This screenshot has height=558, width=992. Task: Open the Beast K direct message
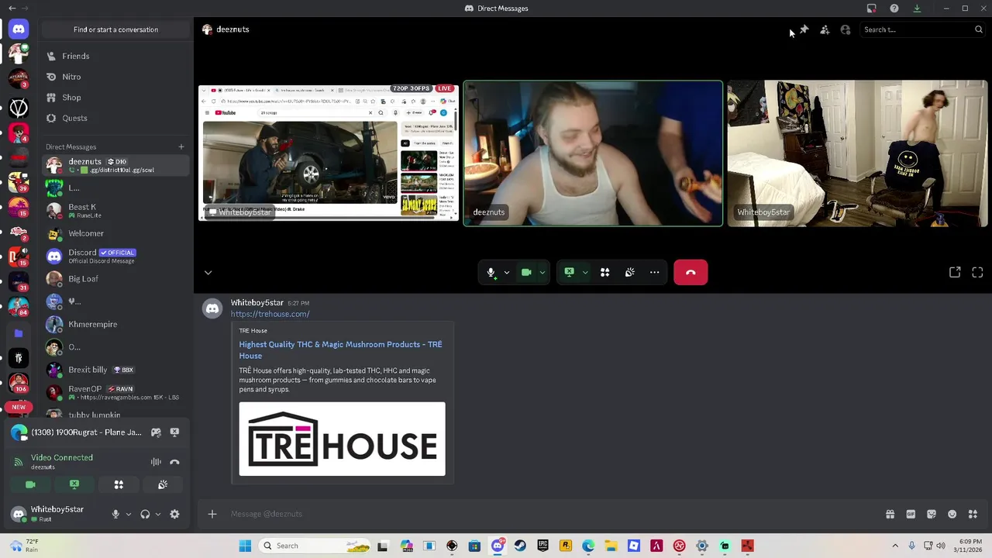pos(115,210)
